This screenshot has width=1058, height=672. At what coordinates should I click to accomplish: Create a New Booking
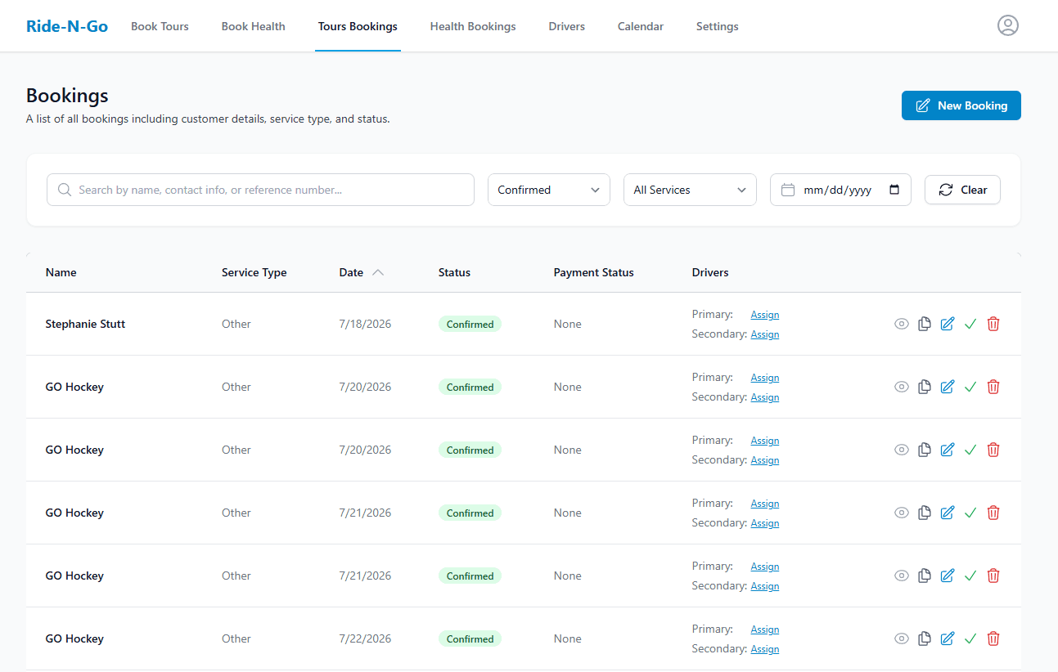961,105
